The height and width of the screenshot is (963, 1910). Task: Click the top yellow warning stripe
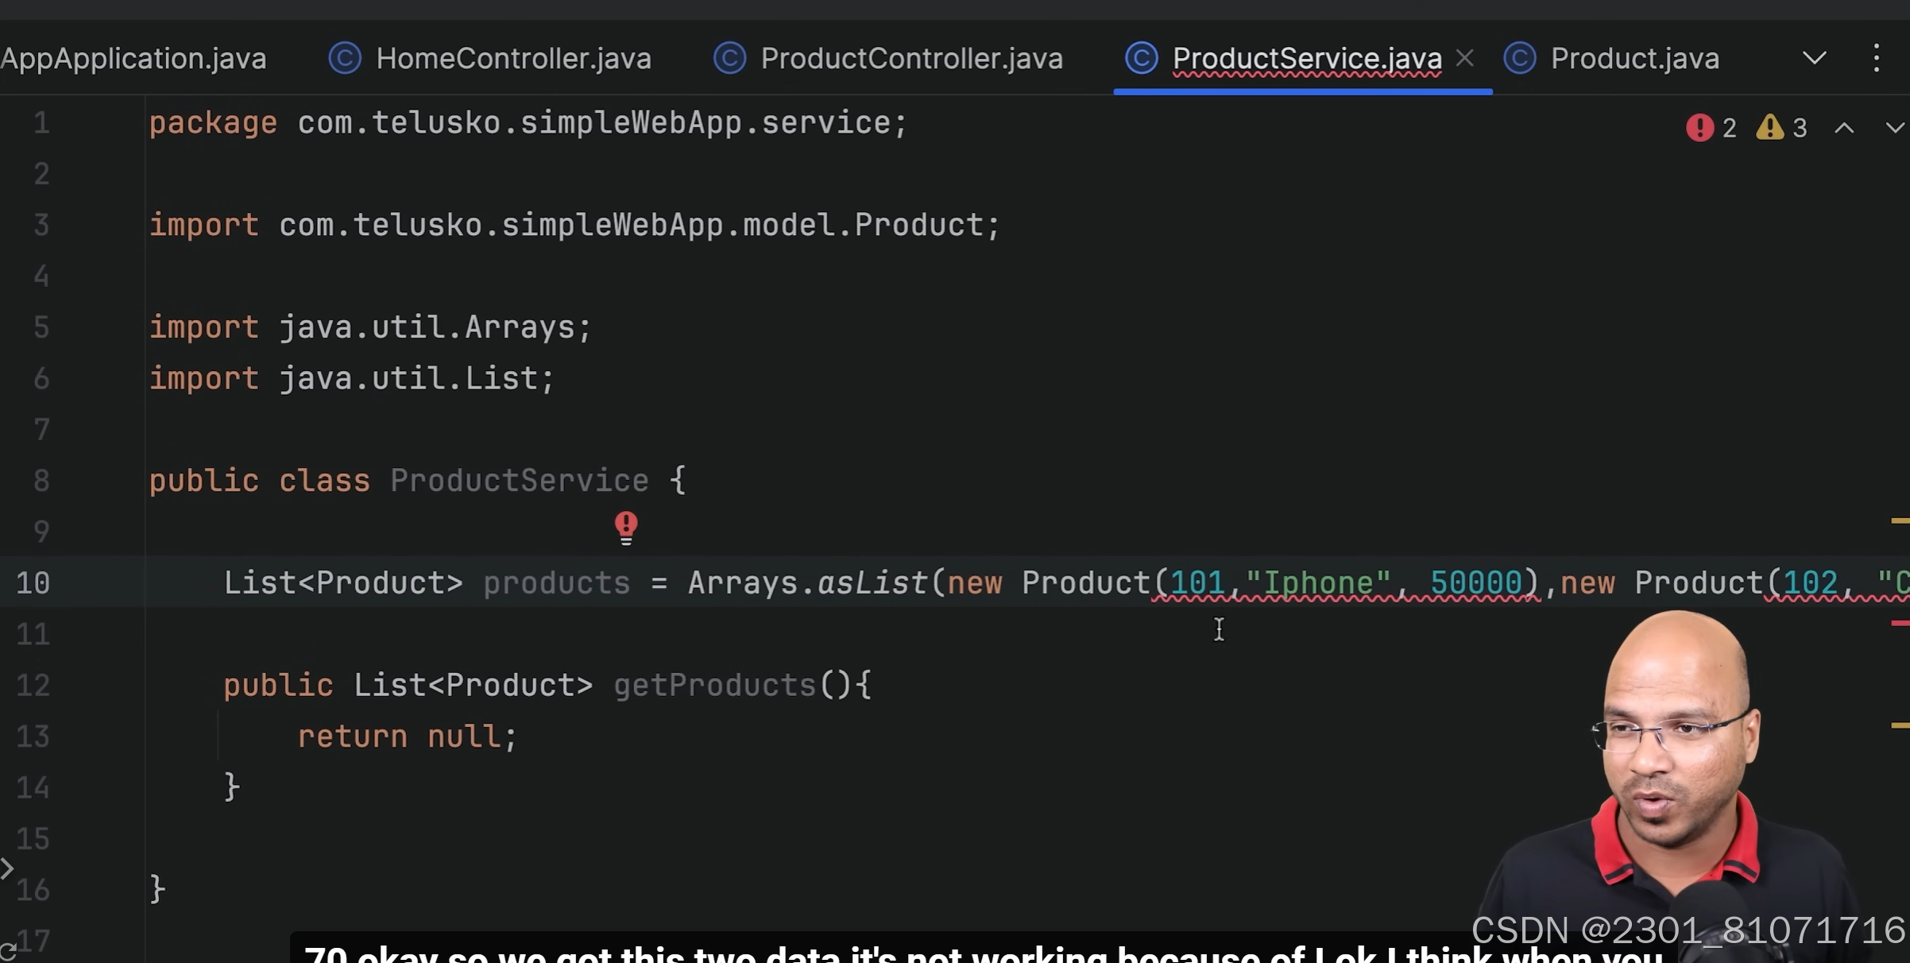(x=1900, y=521)
